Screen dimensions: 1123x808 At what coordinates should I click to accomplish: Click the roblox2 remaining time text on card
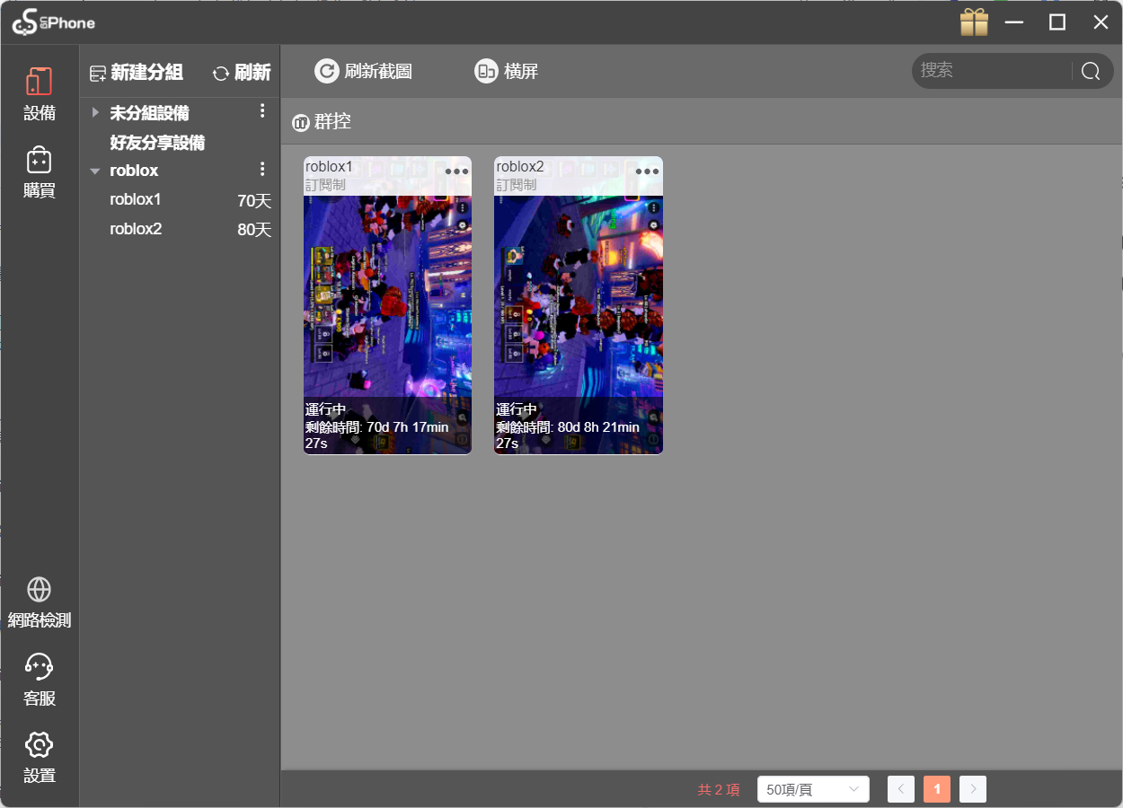tap(568, 435)
